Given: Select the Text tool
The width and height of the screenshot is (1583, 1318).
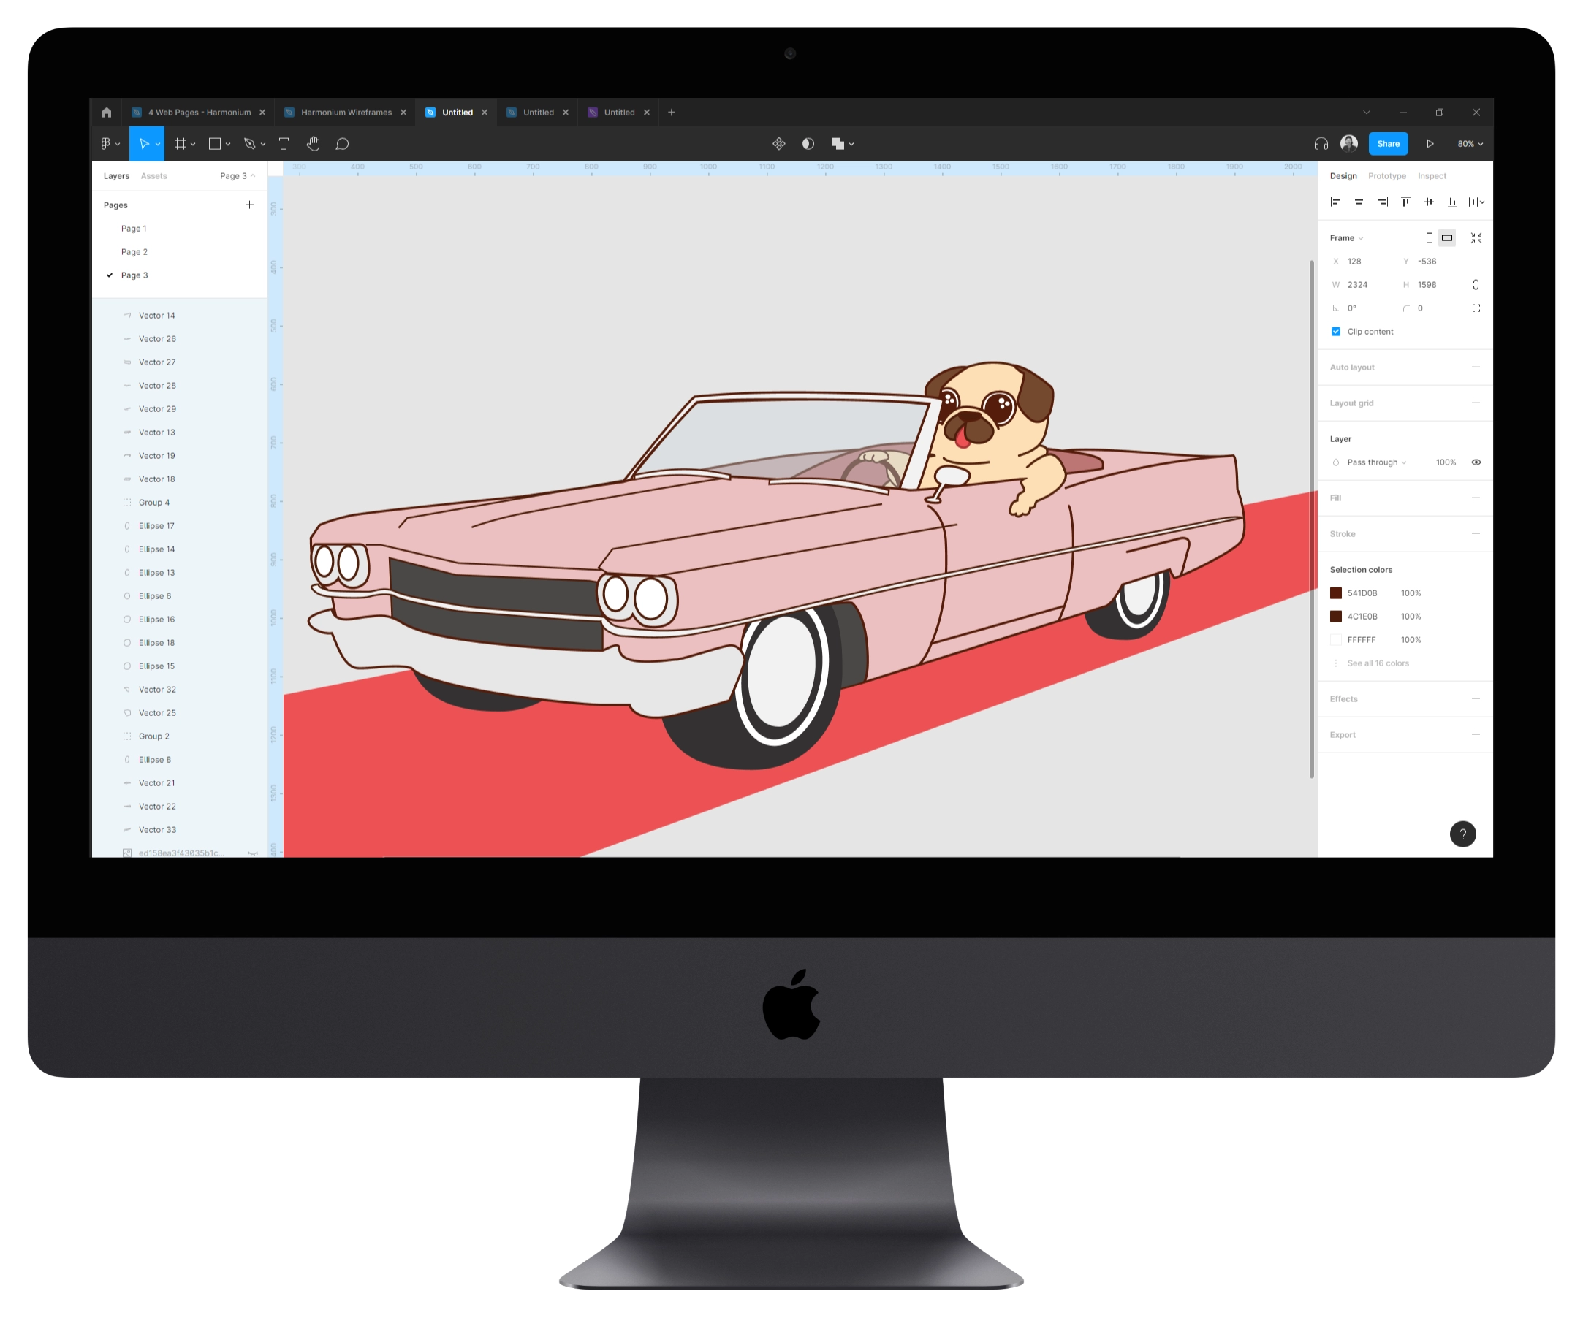Looking at the screenshot, I should pos(284,144).
